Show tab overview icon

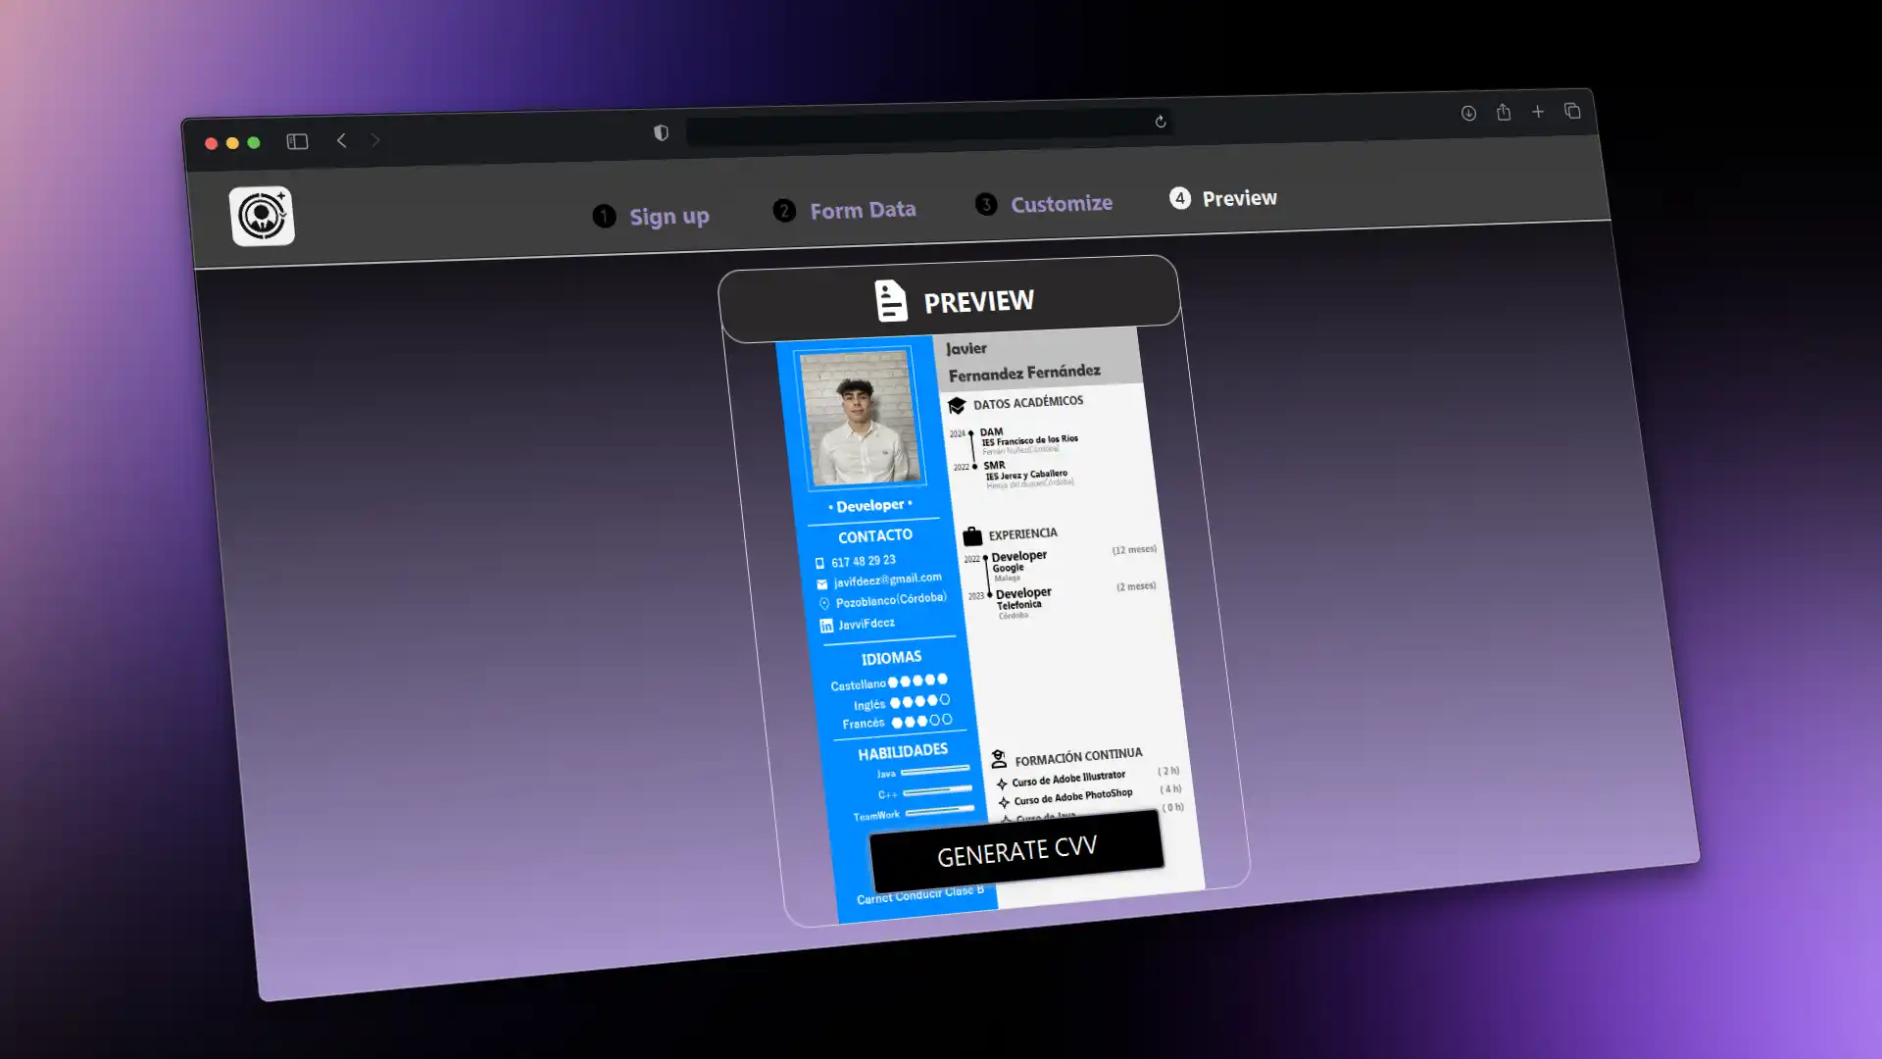pos(1572,111)
